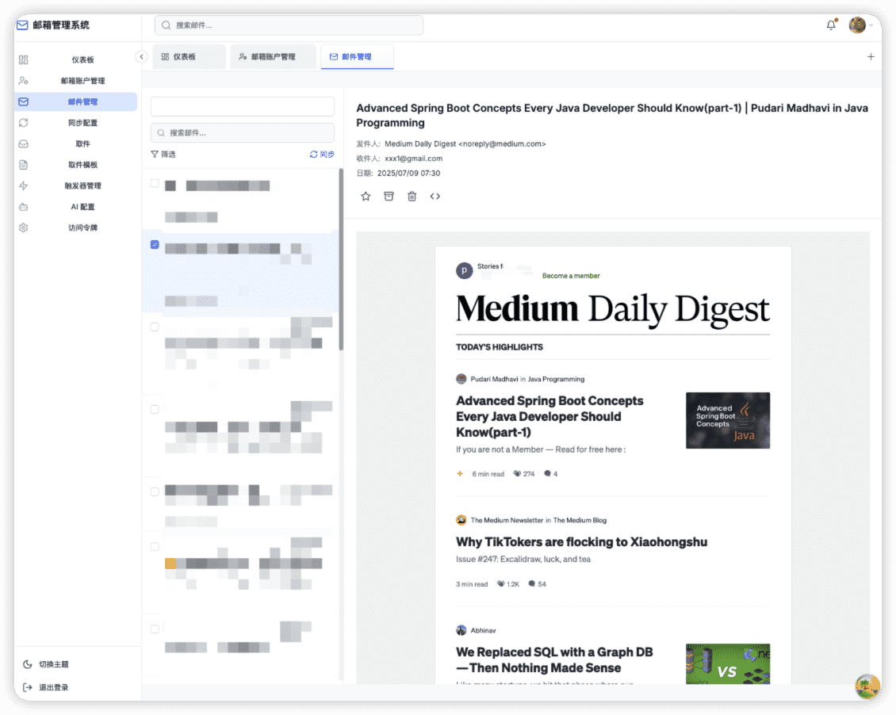Add a new tab with plus icon

click(x=871, y=56)
